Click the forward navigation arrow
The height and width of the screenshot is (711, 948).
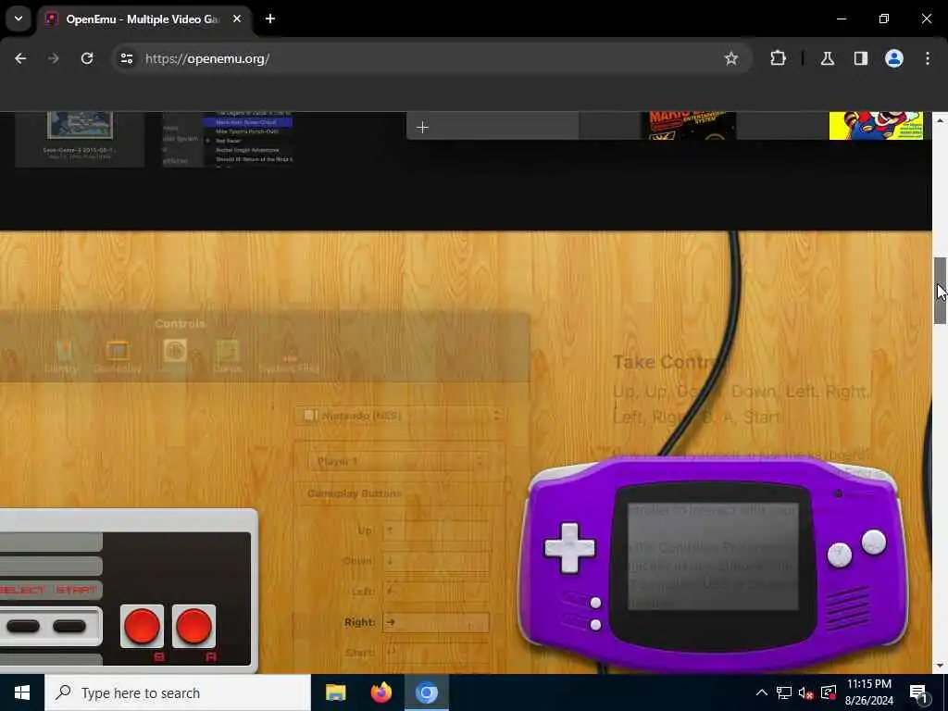click(53, 58)
